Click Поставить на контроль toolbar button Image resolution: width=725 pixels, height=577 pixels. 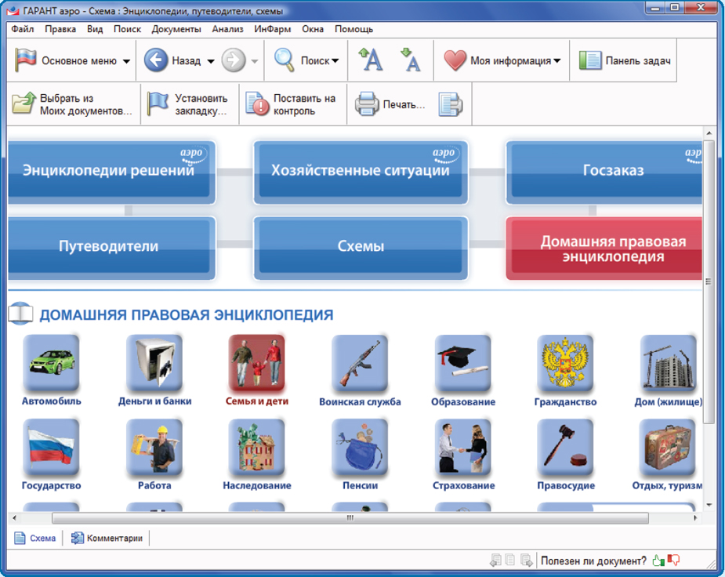(293, 104)
